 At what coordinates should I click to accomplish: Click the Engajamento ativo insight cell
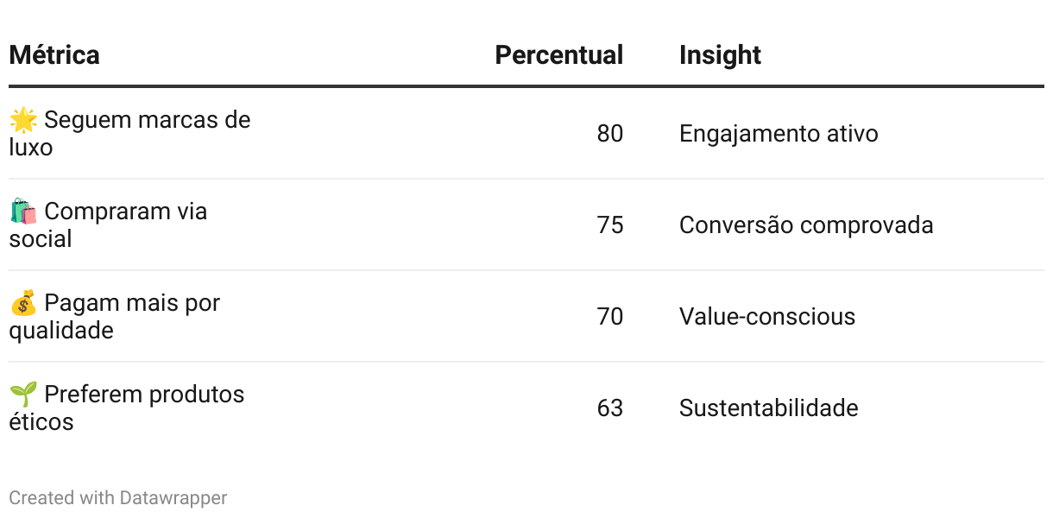[x=779, y=134]
